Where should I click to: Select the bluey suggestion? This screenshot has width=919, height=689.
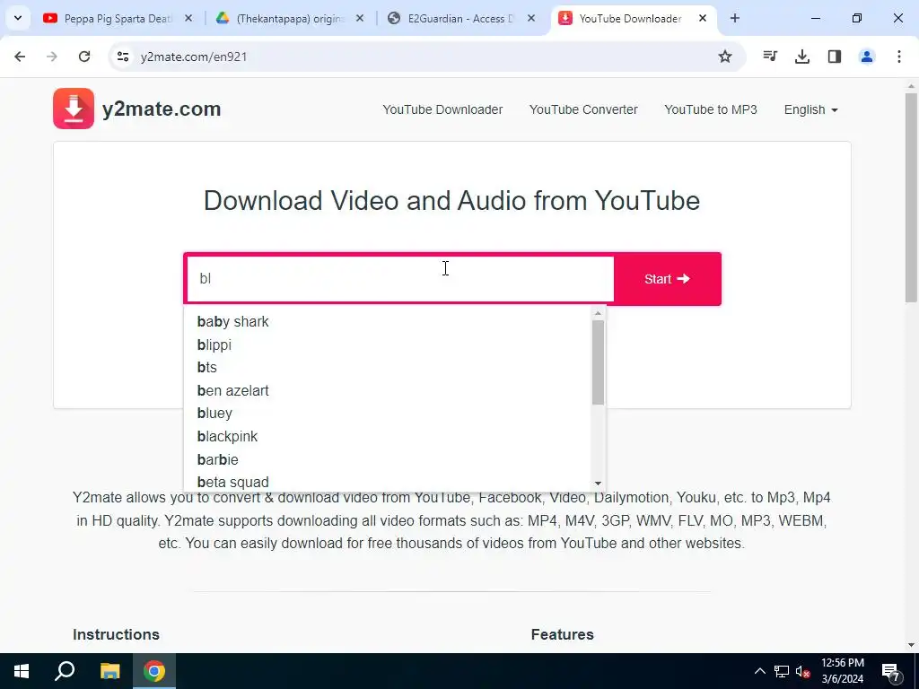click(214, 413)
